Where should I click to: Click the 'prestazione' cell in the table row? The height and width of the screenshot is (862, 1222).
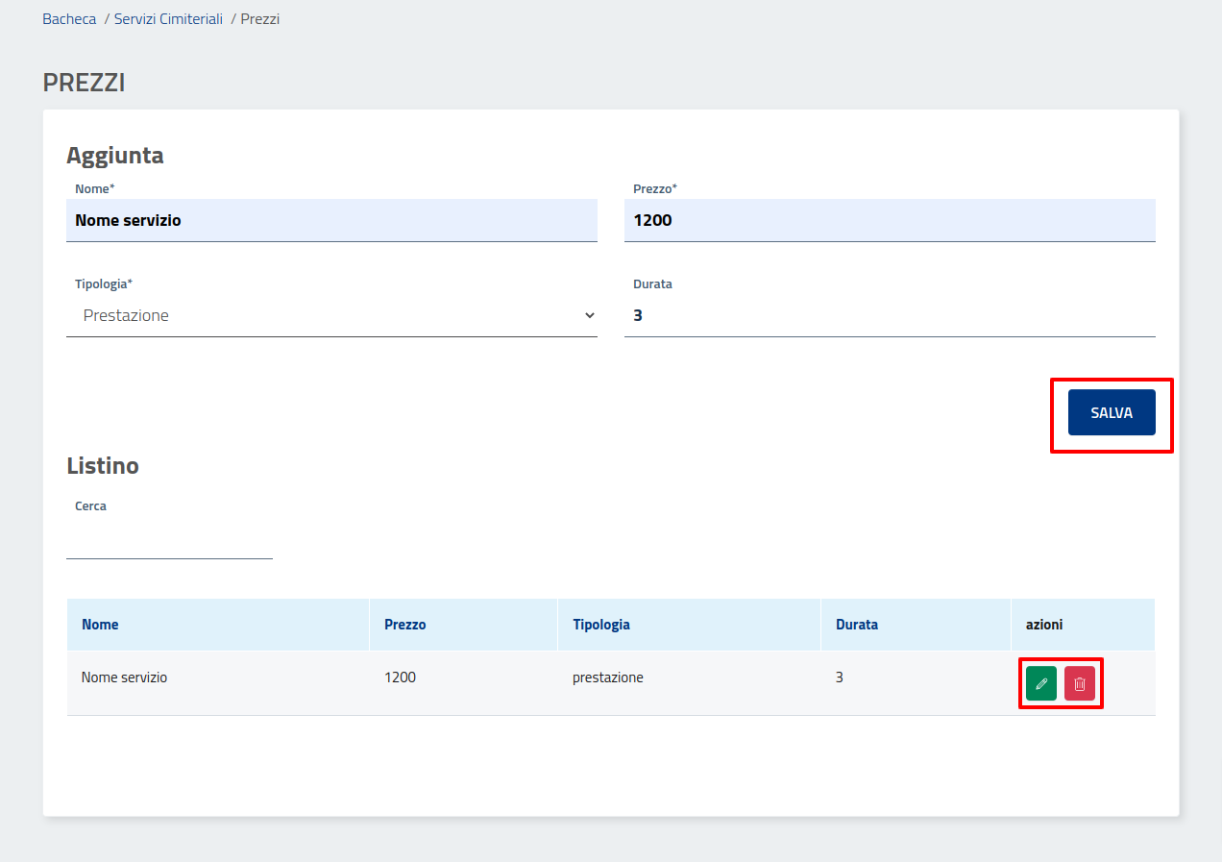click(x=608, y=677)
